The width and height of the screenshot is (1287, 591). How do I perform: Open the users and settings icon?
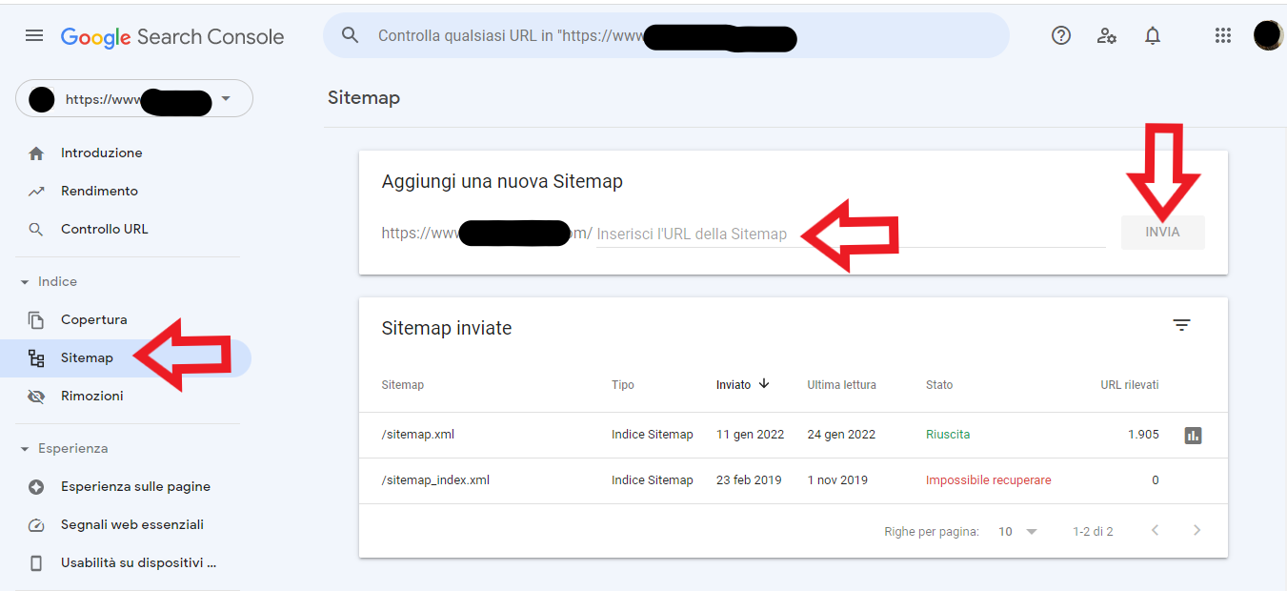pyautogui.click(x=1106, y=36)
